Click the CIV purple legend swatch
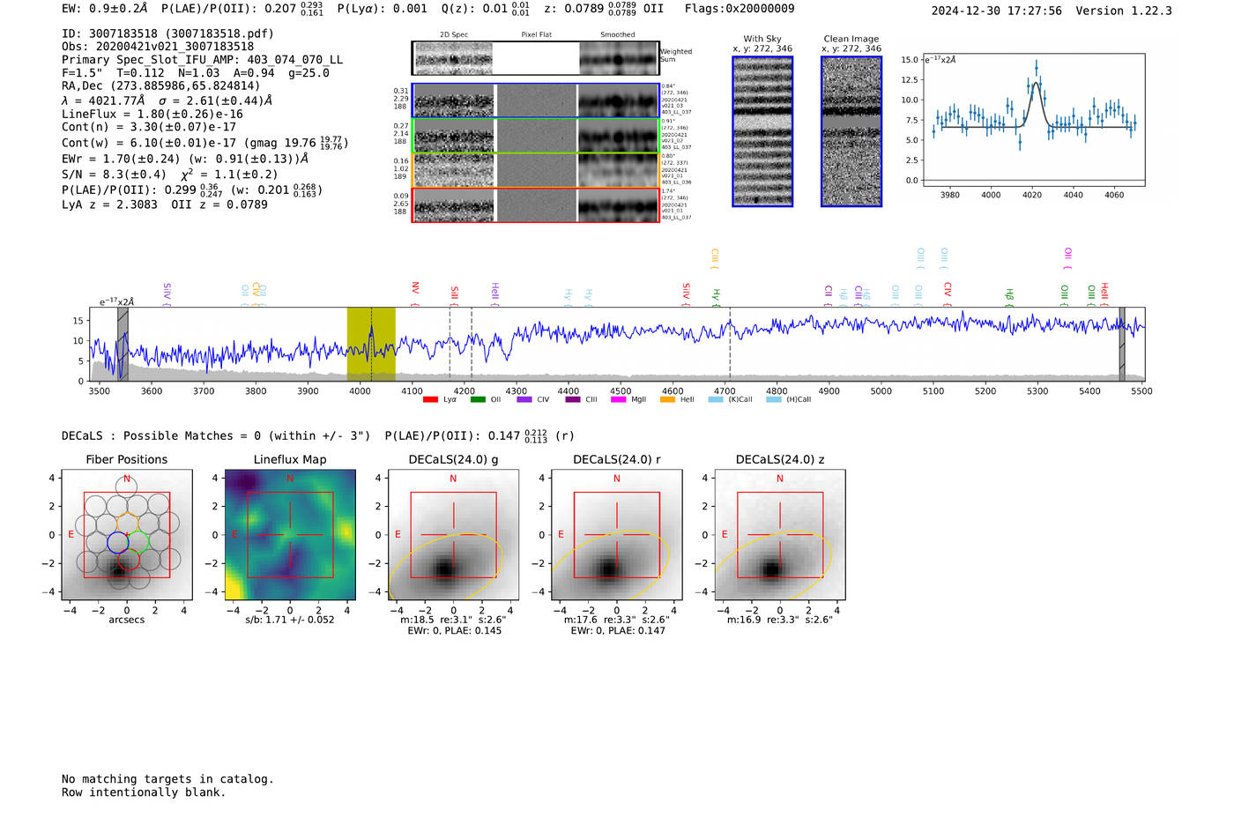The width and height of the screenshot is (1234, 840). click(x=524, y=400)
